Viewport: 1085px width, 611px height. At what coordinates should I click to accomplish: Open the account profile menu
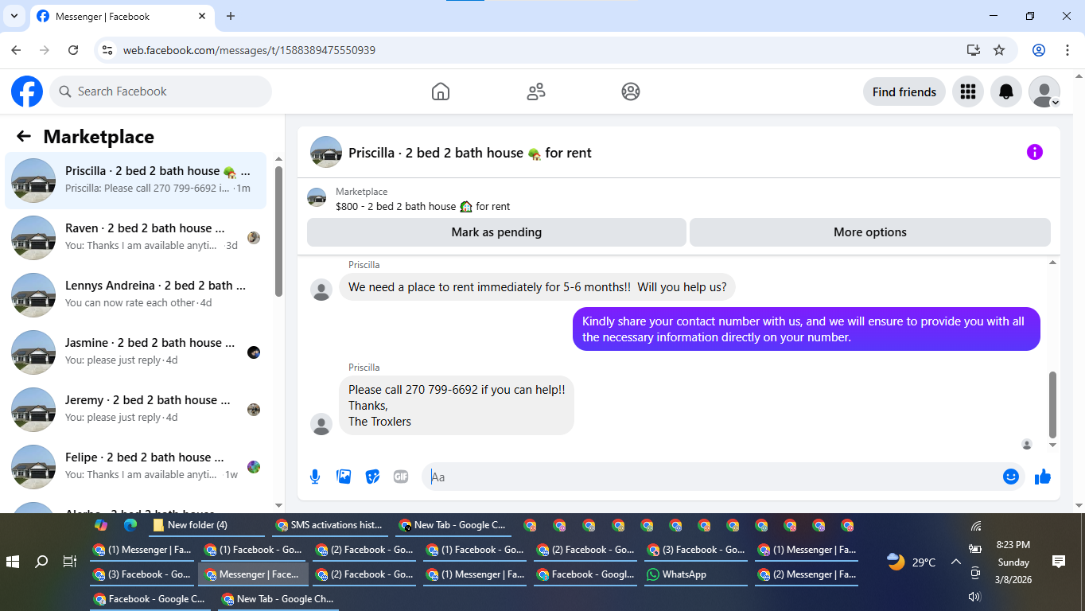pyautogui.click(x=1044, y=91)
